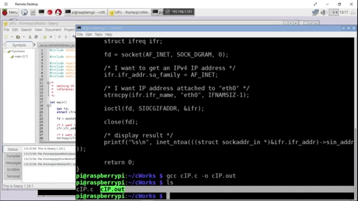Viewport: 358px width, 201px height.
Task: Open terminal window Tabs menu
Action: 98,34
